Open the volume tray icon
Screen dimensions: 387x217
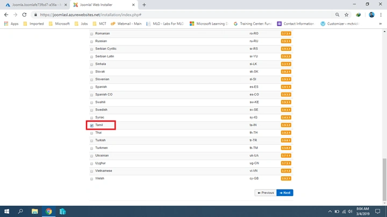pyautogui.click(x=350, y=211)
